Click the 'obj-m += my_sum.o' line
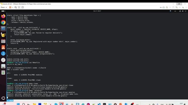 14,64
